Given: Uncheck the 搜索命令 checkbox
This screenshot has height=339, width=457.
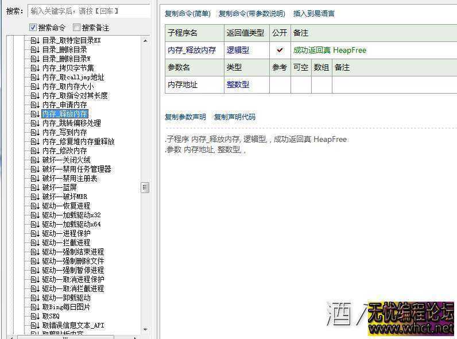Looking at the screenshot, I should click(x=33, y=28).
